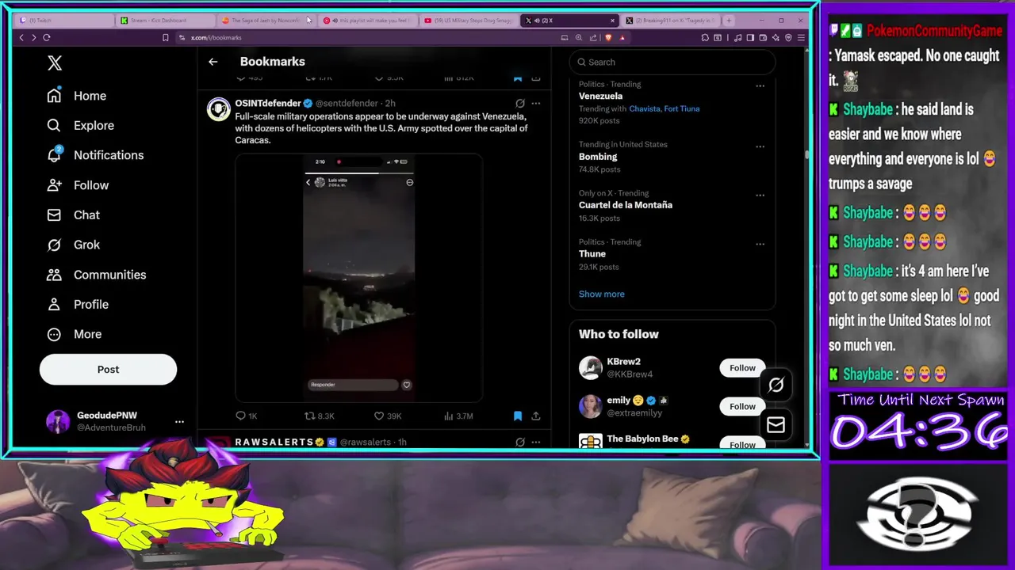
Task: Click the Follow people icon in sidebar
Action: (x=54, y=185)
